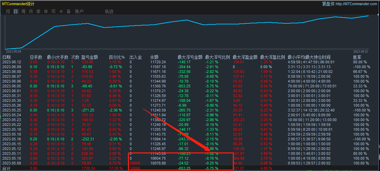Screen dimensions: 380x171
Task: Switch to the 账户 account tab
Action: 79,11
